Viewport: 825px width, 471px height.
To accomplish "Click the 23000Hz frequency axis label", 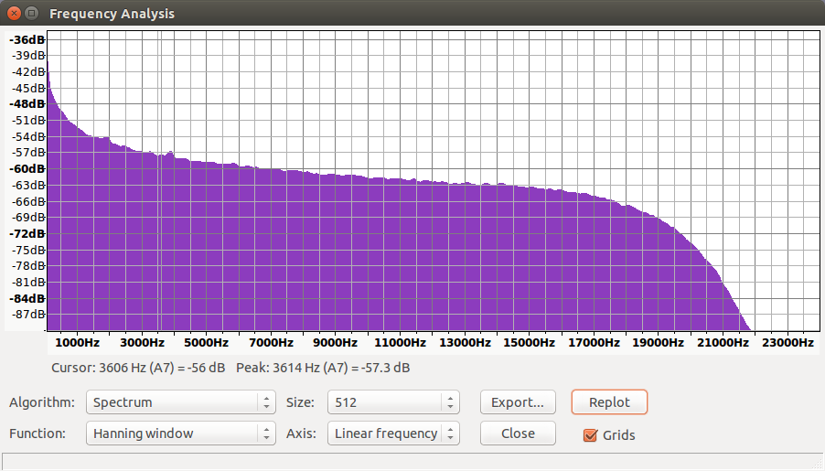I will [x=787, y=343].
